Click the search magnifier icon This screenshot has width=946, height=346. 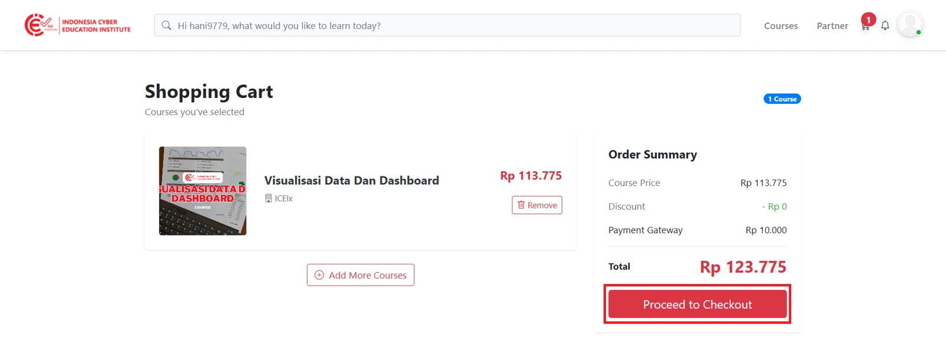click(x=167, y=25)
